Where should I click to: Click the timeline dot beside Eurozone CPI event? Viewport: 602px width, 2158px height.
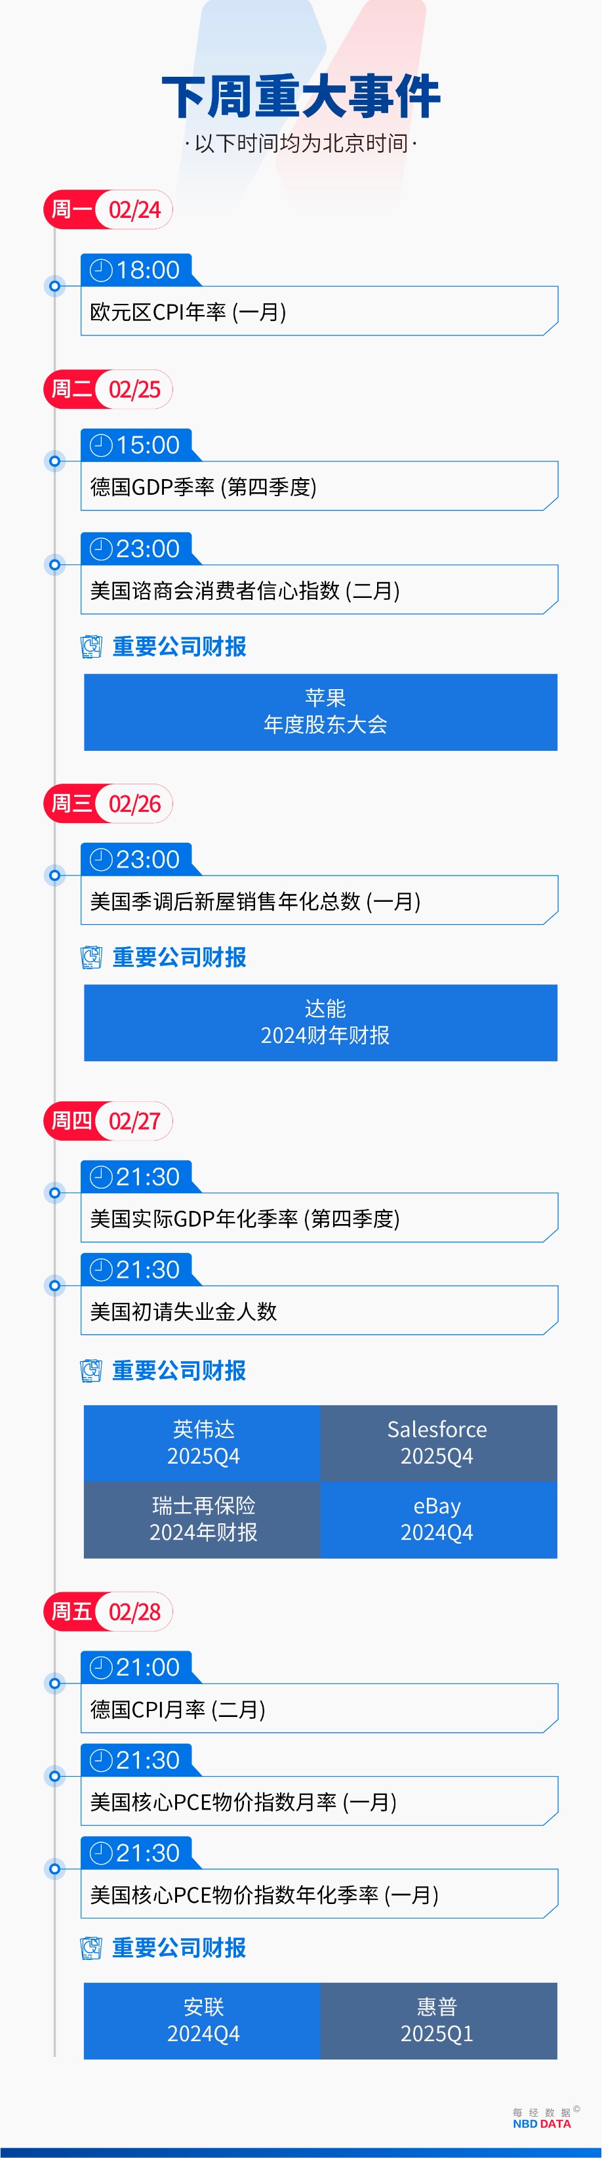55,287
